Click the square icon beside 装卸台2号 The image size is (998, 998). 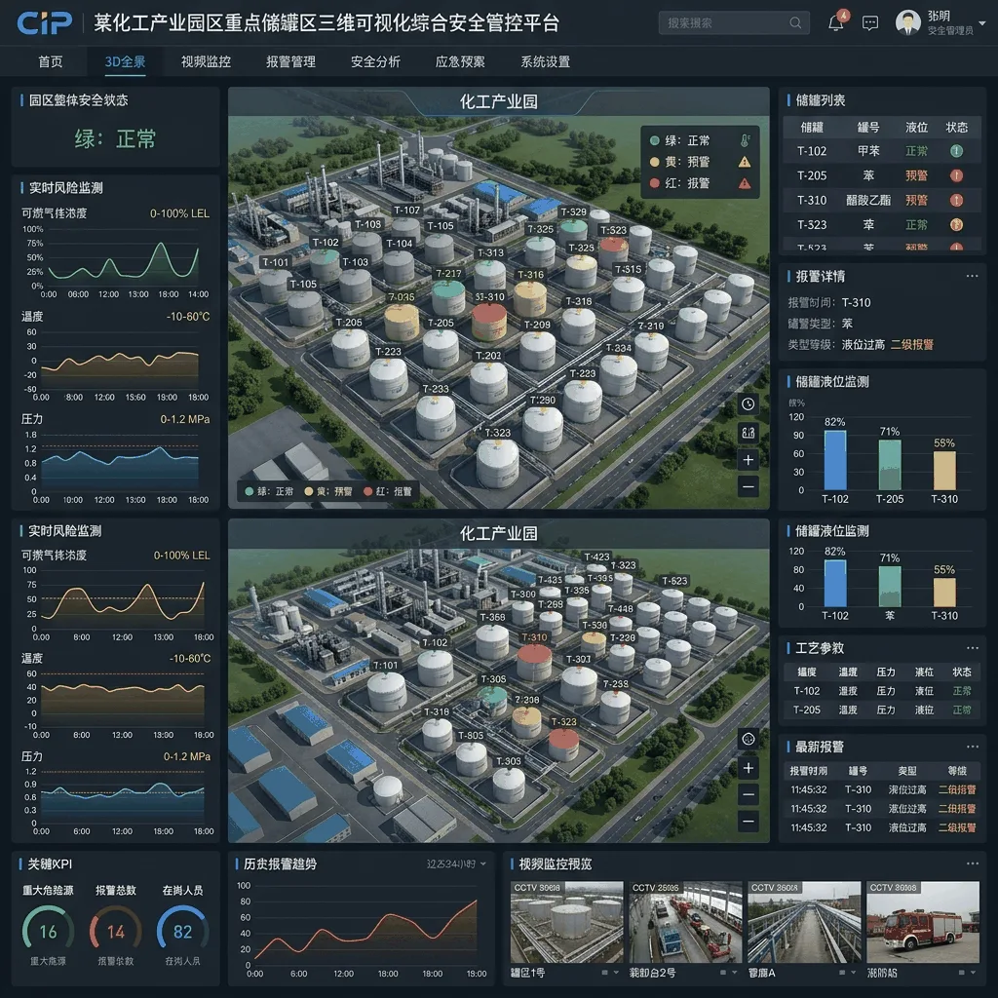(723, 973)
